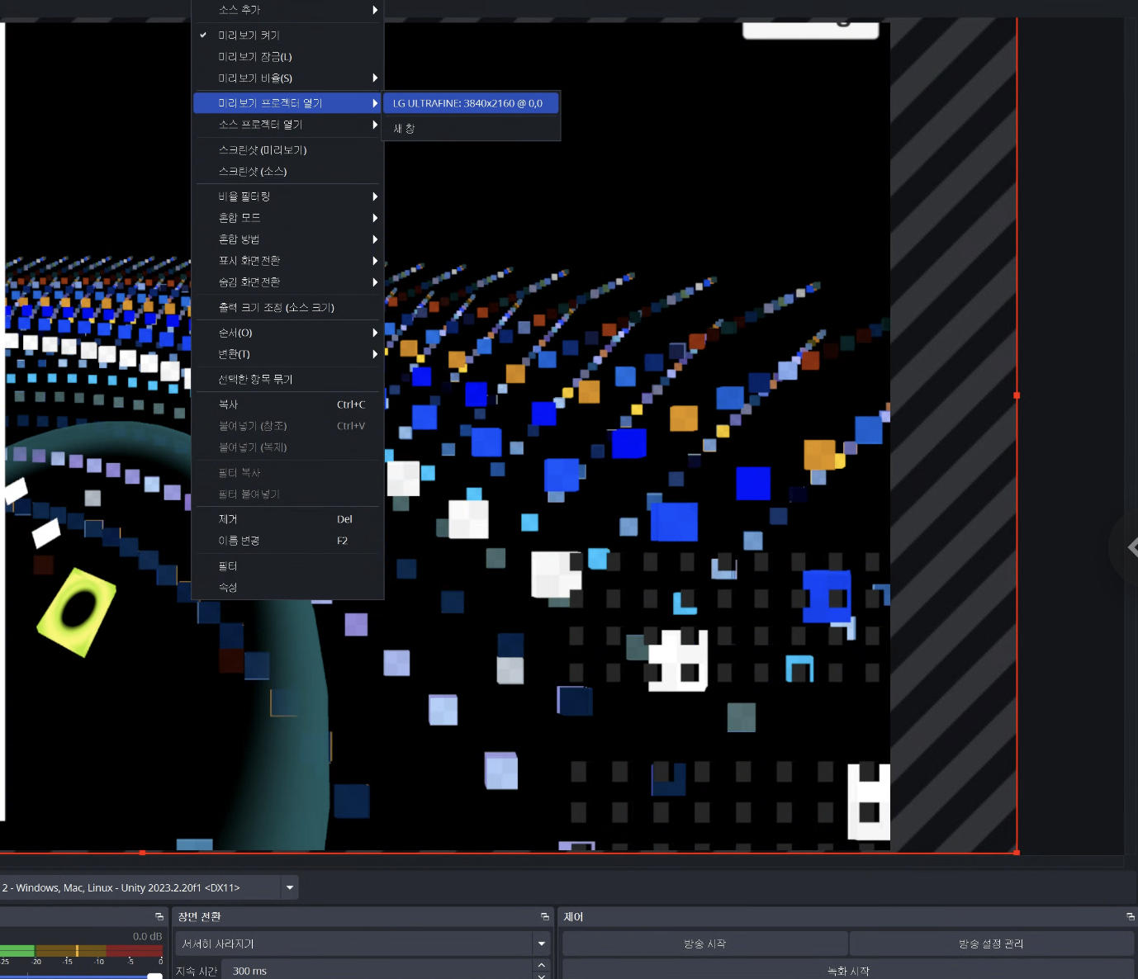Click 복사 Ctrl+C menu item
Screen dimensions: 1138x979
[x=287, y=404]
